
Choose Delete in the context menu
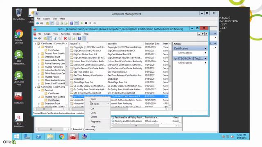97,117
